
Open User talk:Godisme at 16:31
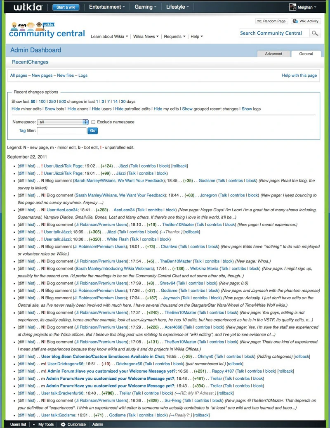58,415
